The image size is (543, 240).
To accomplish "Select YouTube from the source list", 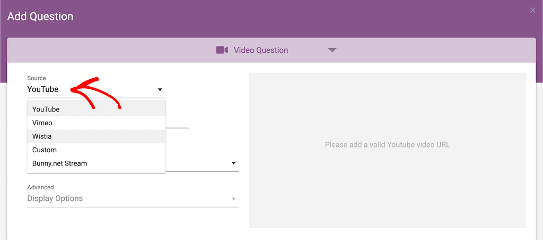I will click(x=46, y=109).
